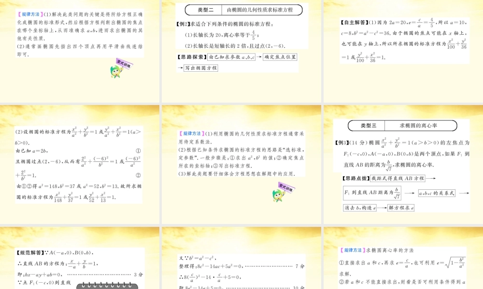Select the 【例2】 problem statement line
This screenshot has width=483, height=289.
click(x=225, y=24)
